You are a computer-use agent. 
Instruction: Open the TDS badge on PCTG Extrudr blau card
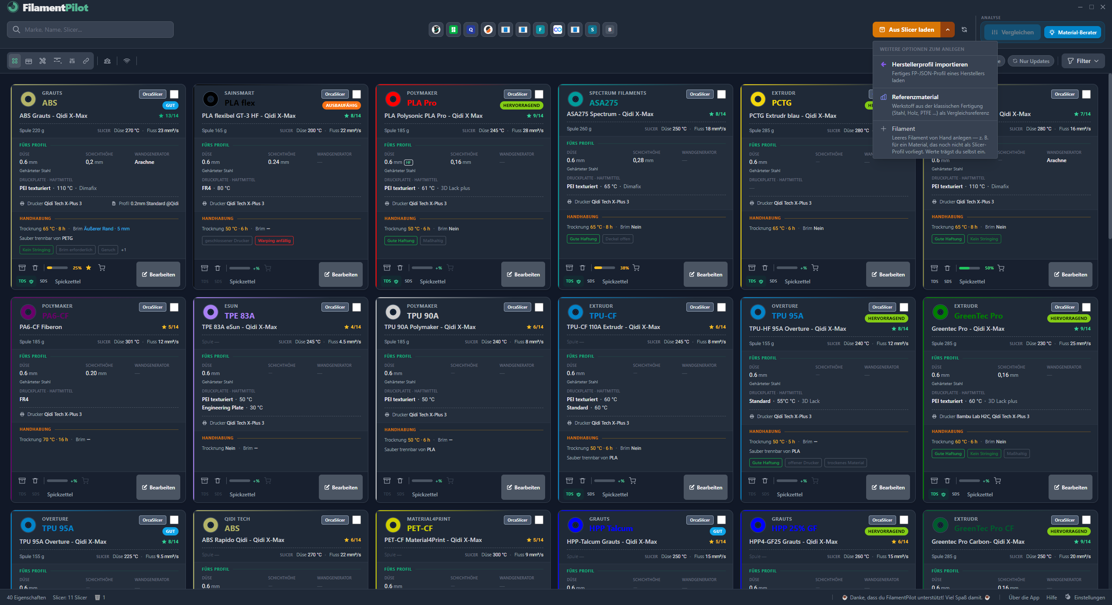(755, 282)
